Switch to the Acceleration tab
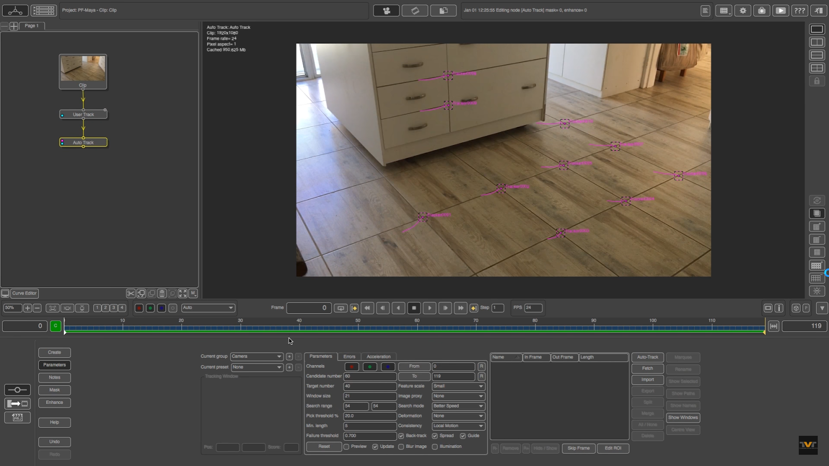The width and height of the screenshot is (829, 466). pyautogui.click(x=379, y=357)
